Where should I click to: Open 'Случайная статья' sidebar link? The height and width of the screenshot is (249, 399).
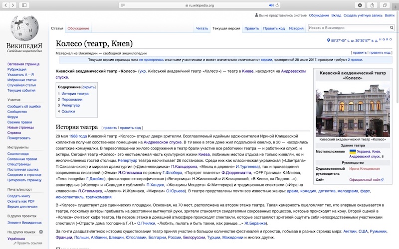[x=21, y=85]
